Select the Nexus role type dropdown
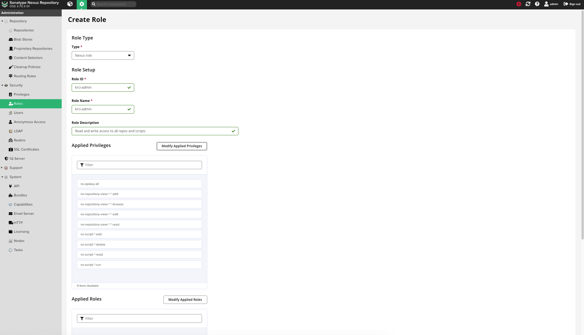This screenshot has width=584, height=335. tap(103, 55)
